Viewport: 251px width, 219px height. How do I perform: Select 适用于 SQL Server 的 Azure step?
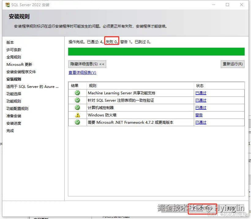[32, 87]
